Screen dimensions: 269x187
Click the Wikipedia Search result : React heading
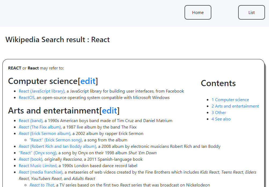pos(57,40)
